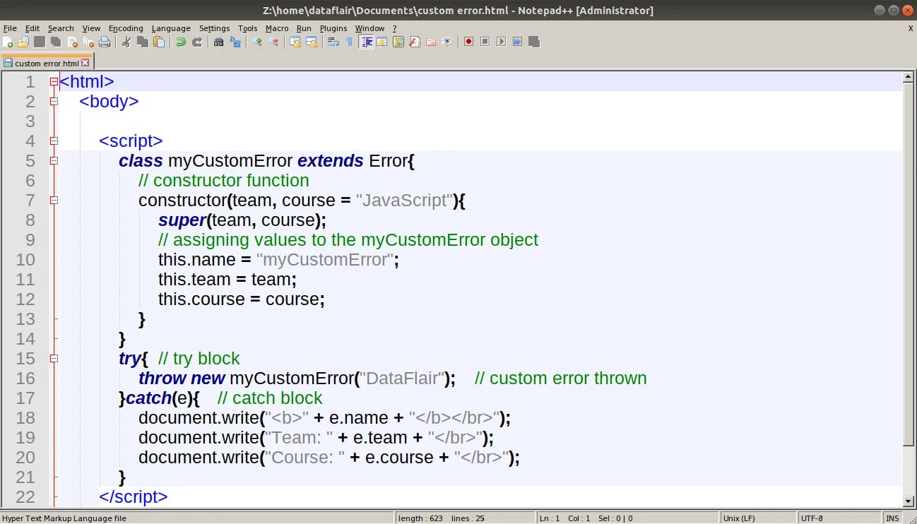Viewport: 917px width, 524px height.
Task: Start macro recording with the red dot
Action: [x=468, y=42]
